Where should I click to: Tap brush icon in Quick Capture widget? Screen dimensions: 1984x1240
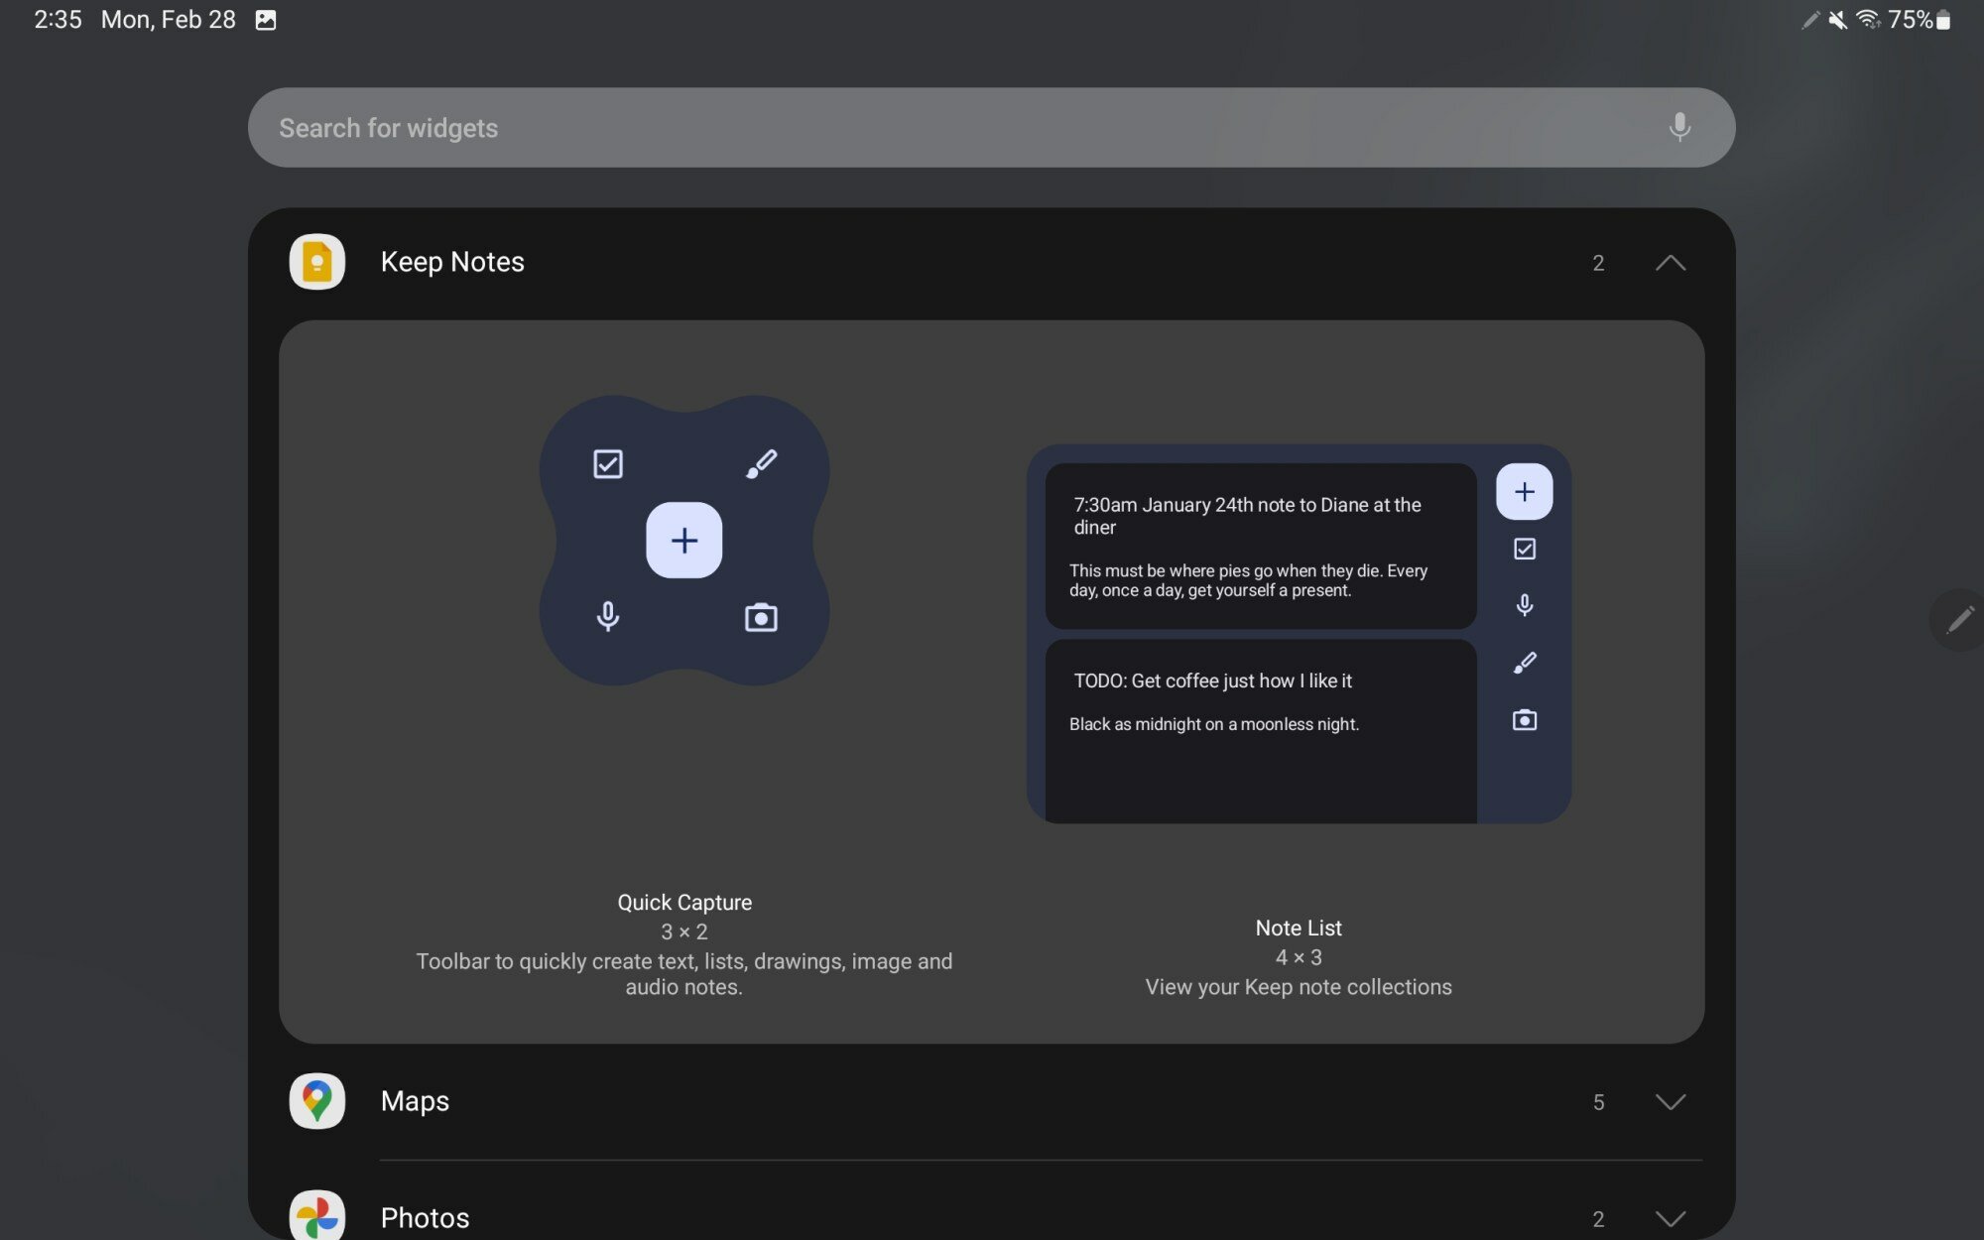click(761, 463)
